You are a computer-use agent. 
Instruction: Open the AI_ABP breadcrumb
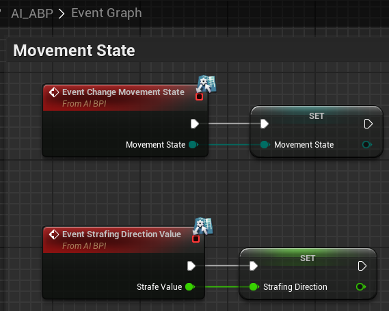[32, 14]
